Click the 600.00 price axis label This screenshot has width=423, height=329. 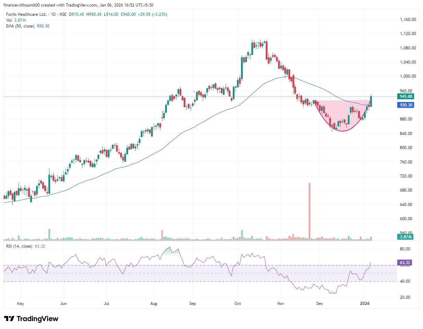[x=407, y=219]
